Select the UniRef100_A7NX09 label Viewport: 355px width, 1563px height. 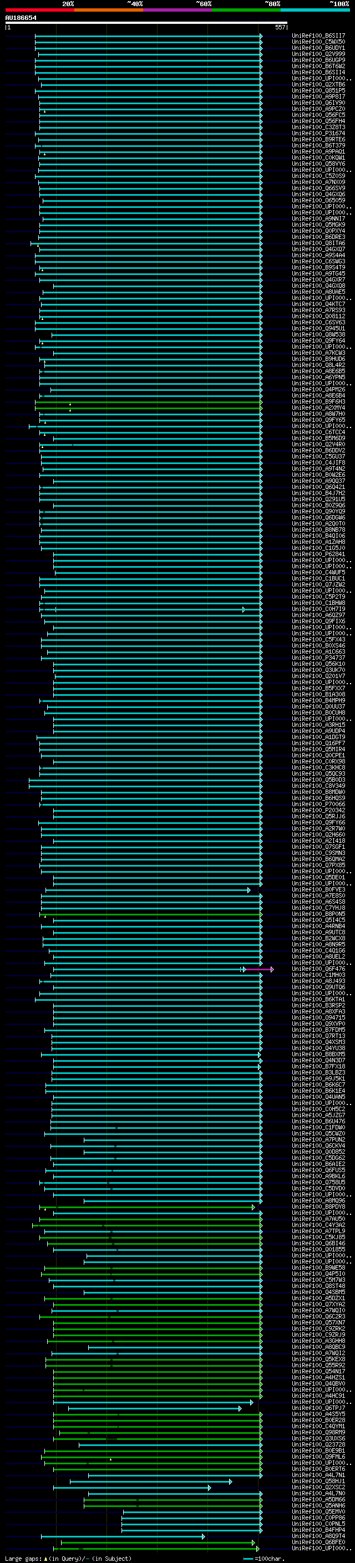point(318,182)
